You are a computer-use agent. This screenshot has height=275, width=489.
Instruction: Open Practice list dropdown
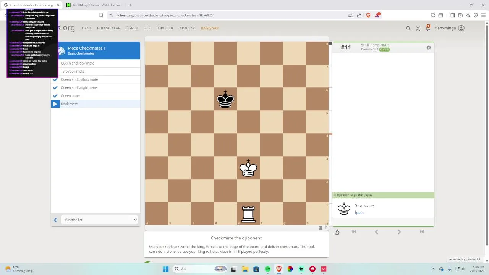tap(99, 220)
